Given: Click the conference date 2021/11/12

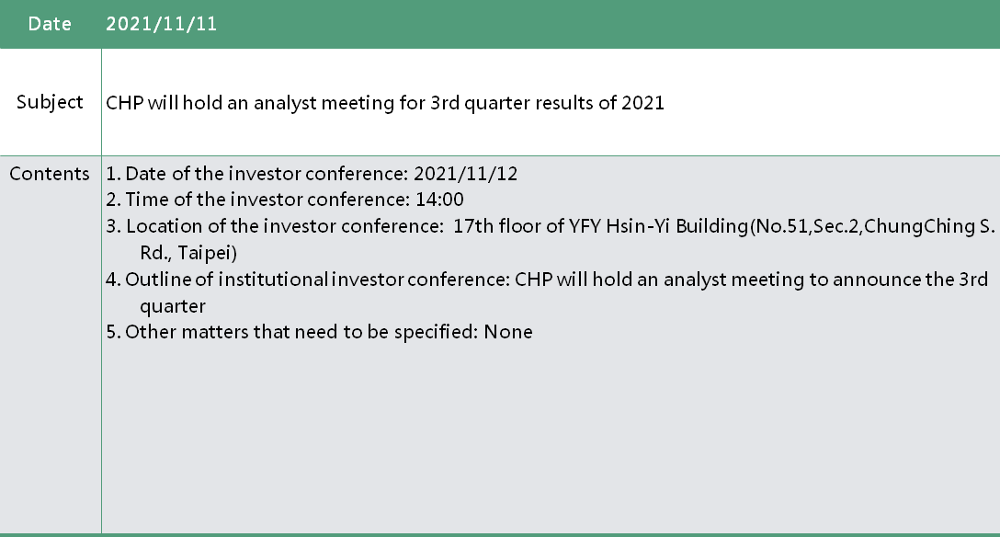Looking at the screenshot, I should click(x=466, y=174).
